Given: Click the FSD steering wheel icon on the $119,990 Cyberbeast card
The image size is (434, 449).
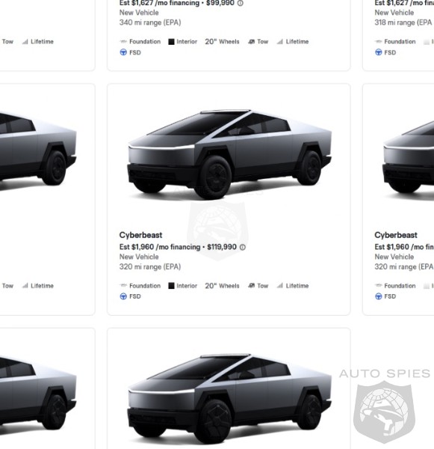Looking at the screenshot, I should point(123,296).
